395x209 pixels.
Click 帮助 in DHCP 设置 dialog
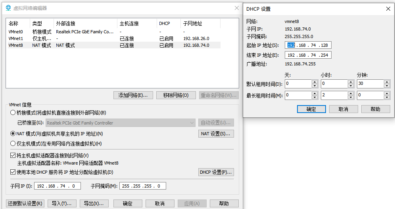(x=376, y=109)
